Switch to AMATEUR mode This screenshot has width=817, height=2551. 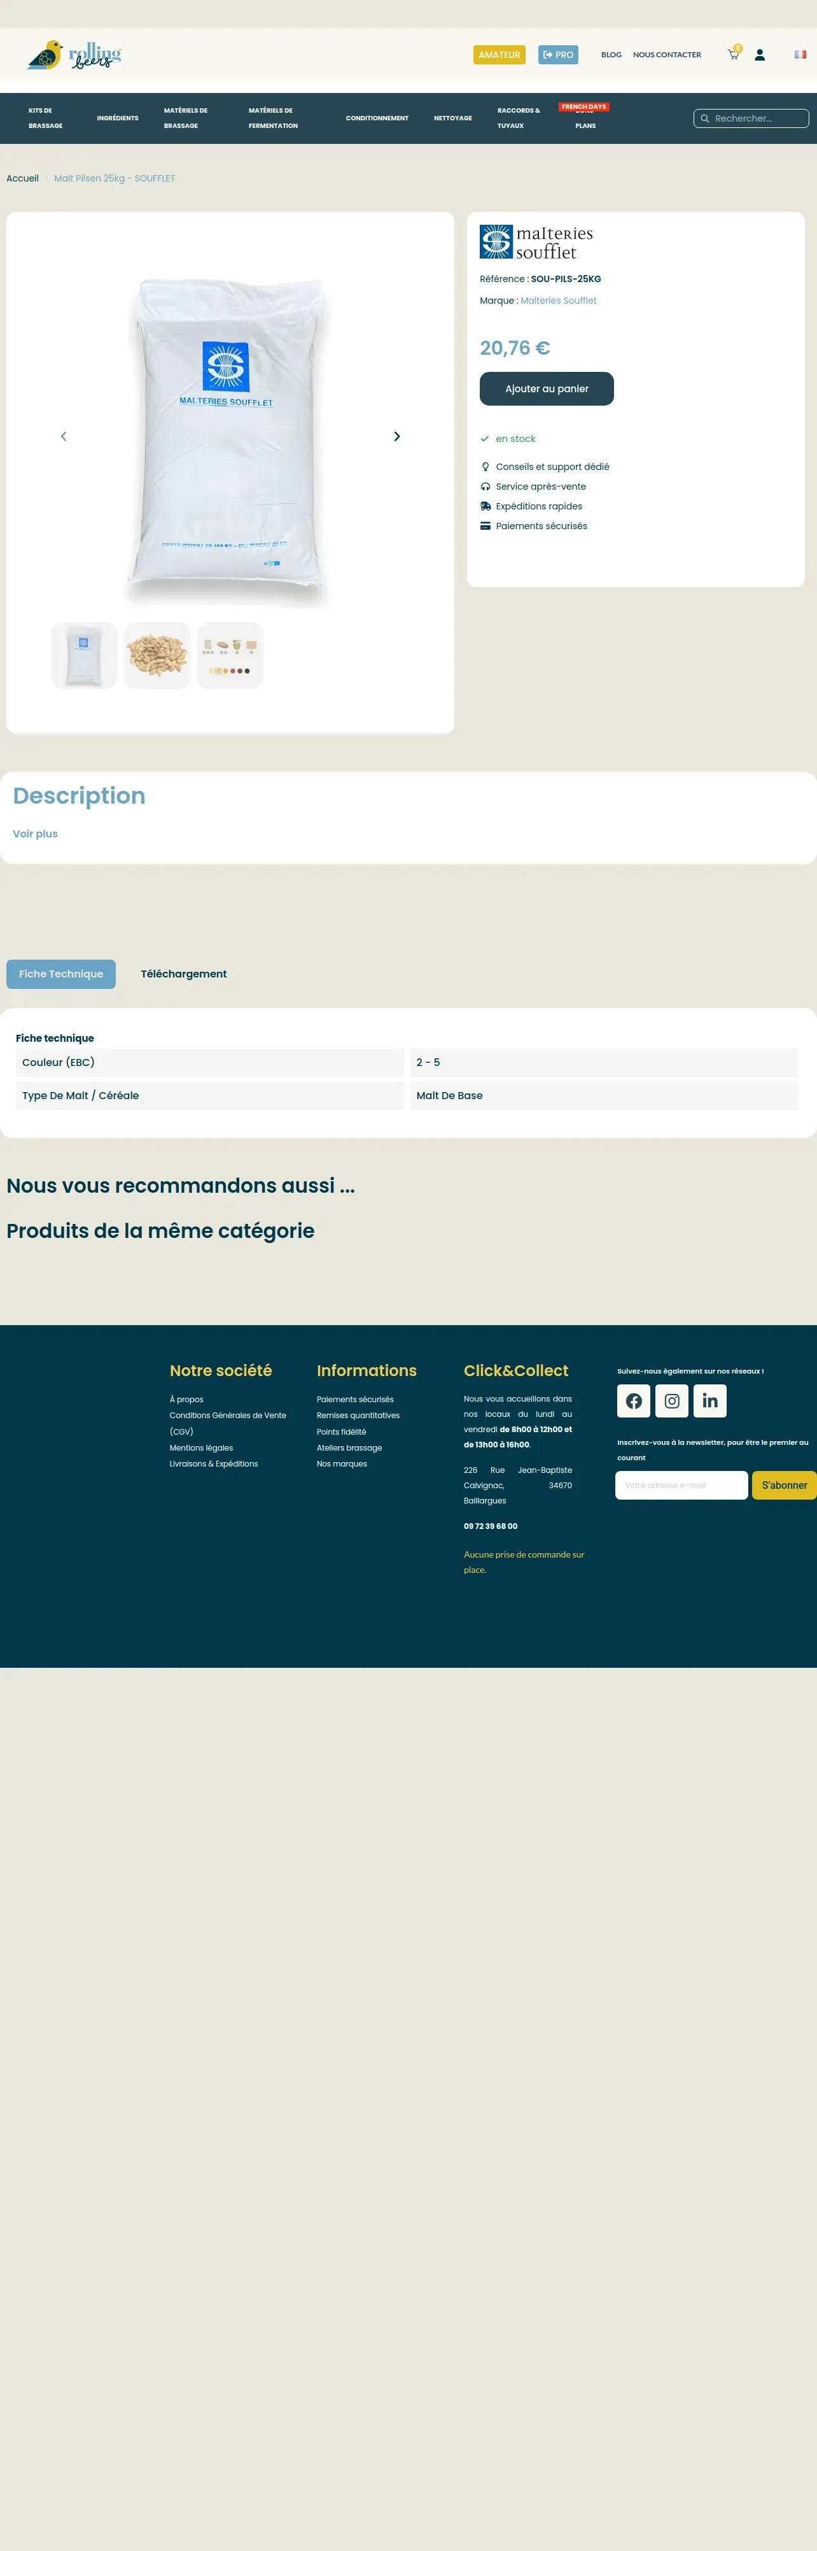tap(499, 55)
